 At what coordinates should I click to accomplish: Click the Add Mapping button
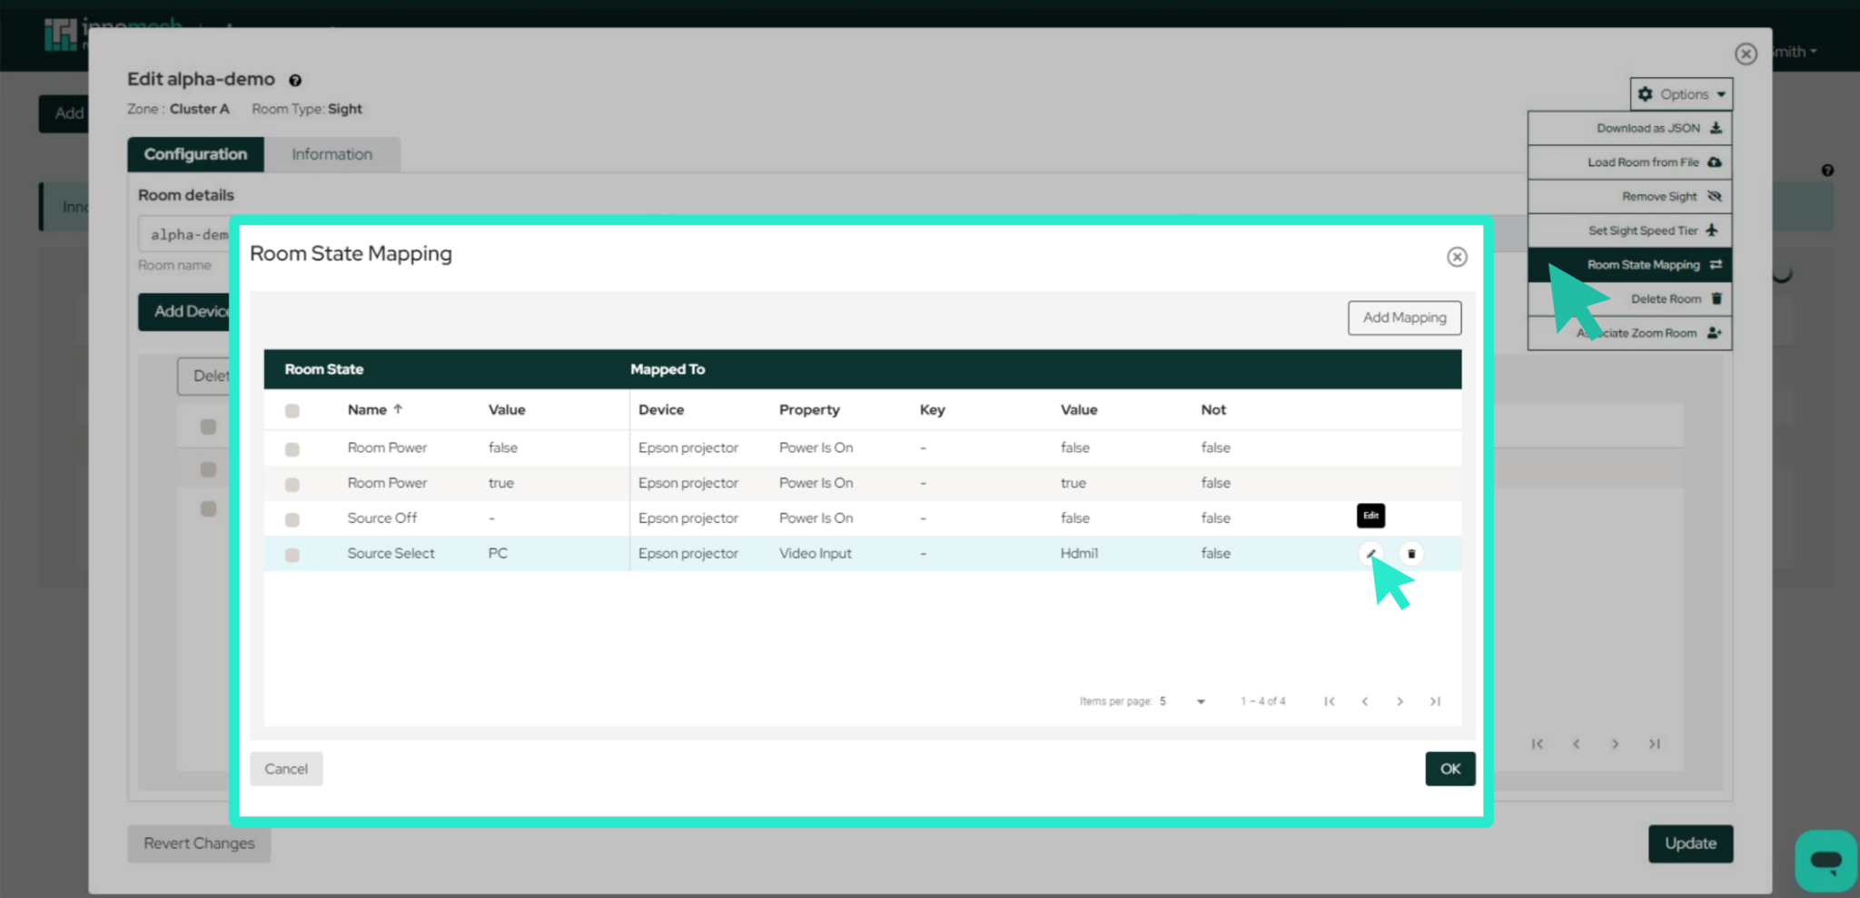point(1404,318)
